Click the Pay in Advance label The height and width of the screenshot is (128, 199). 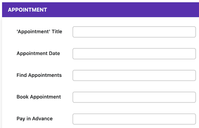(x=34, y=119)
